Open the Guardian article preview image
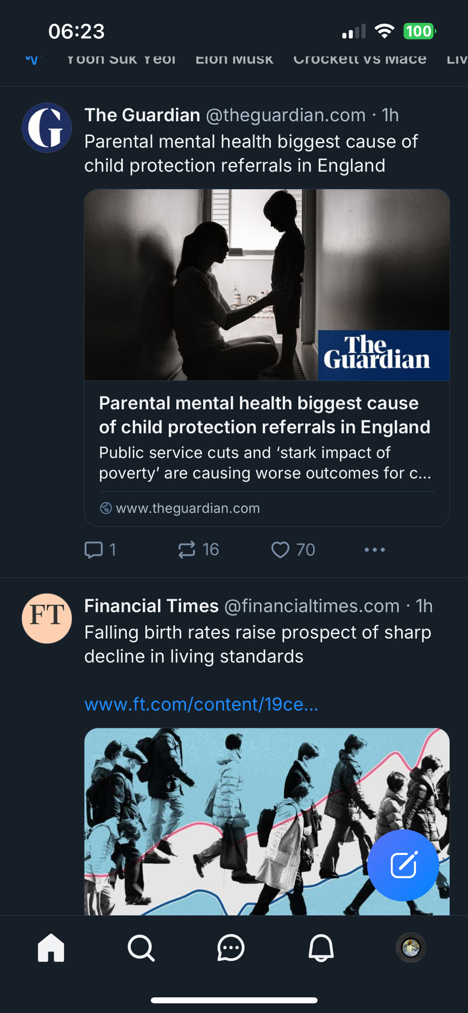Viewport: 468px width, 1013px height. (267, 285)
